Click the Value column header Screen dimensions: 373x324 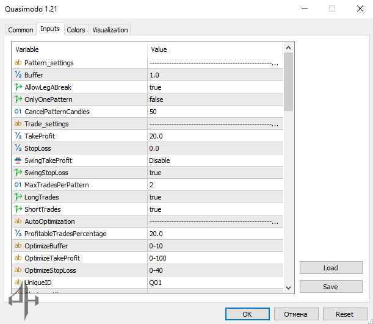215,49
